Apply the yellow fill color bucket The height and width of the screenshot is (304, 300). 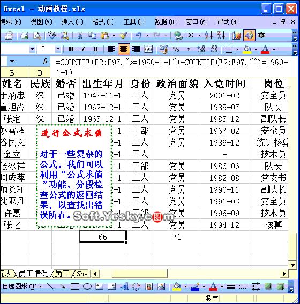click(247, 49)
